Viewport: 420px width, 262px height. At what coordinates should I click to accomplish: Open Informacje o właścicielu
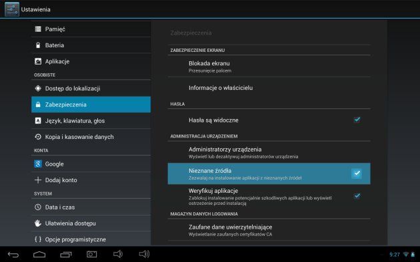269,88
